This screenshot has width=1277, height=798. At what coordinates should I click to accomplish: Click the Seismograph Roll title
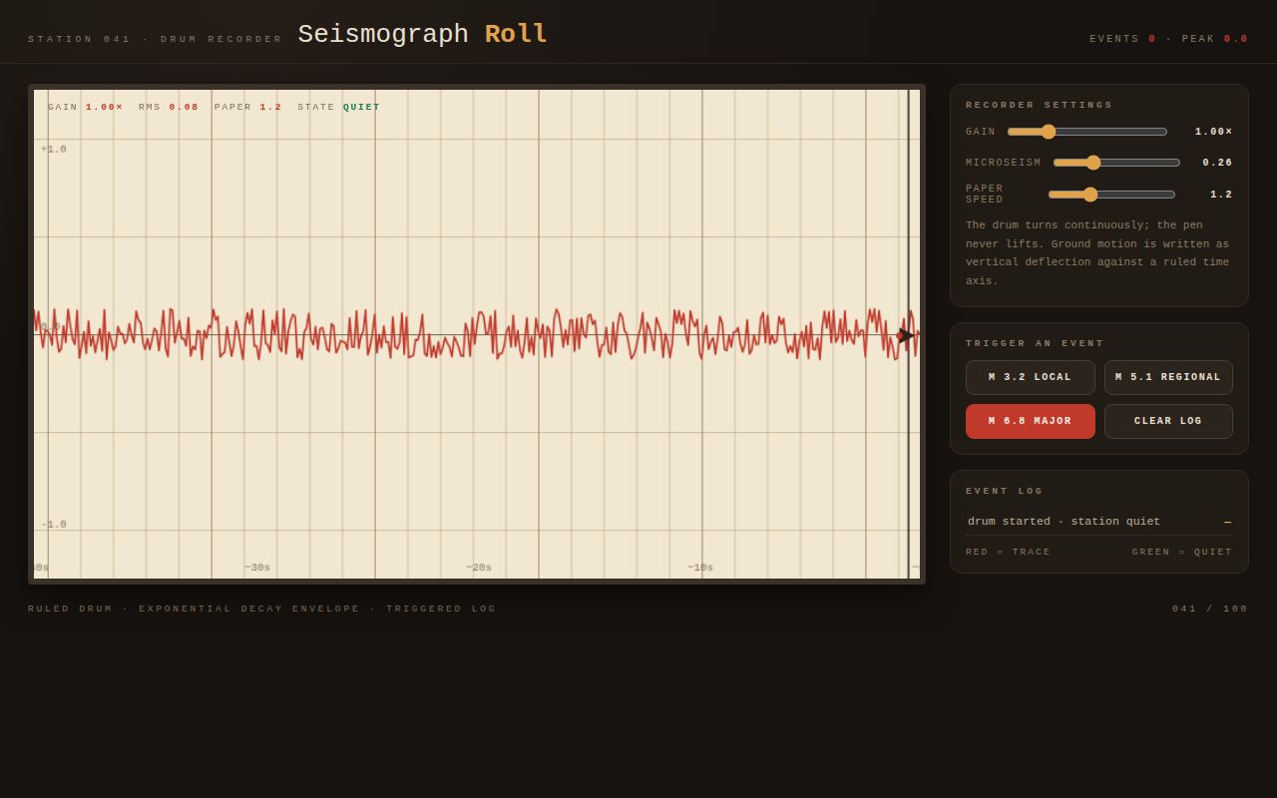click(423, 34)
